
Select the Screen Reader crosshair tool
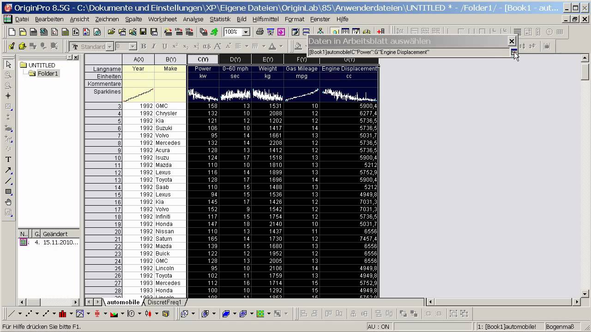8,96
